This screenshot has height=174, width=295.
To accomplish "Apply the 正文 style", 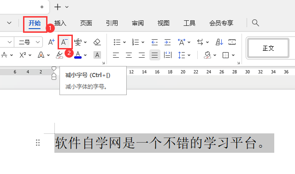I will click(268, 48).
